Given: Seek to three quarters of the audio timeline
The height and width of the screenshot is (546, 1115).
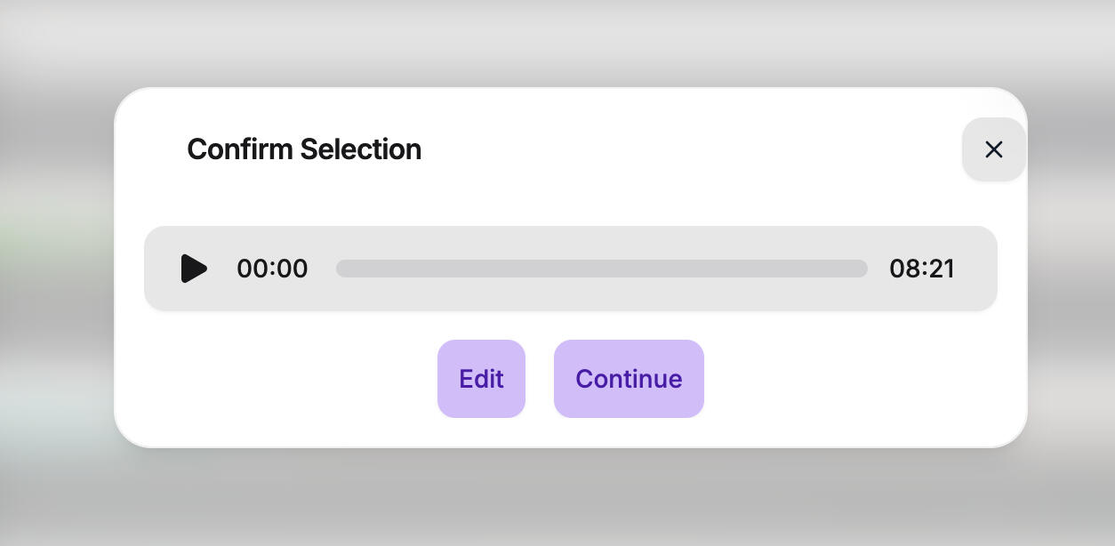Looking at the screenshot, I should pyautogui.click(x=734, y=269).
